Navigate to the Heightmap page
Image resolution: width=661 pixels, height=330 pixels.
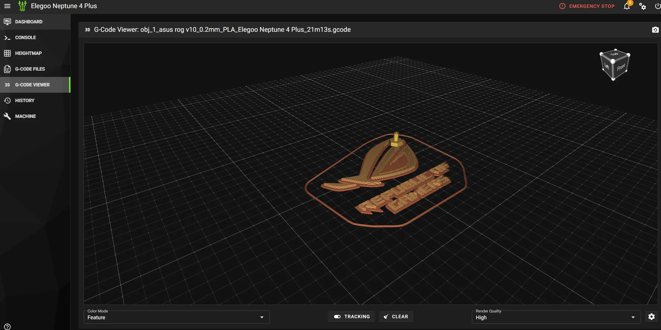(35, 53)
